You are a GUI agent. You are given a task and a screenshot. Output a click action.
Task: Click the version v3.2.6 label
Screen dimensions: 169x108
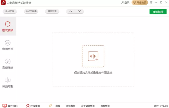point(161,106)
